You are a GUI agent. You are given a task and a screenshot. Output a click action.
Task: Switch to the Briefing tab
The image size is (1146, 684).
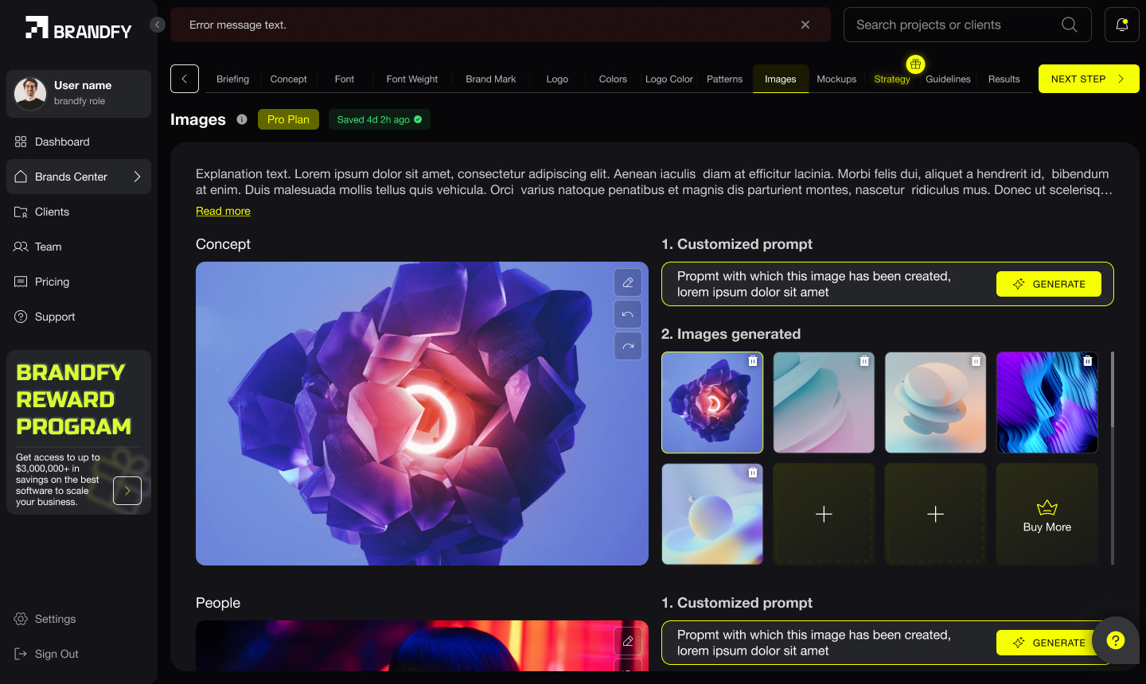232,79
